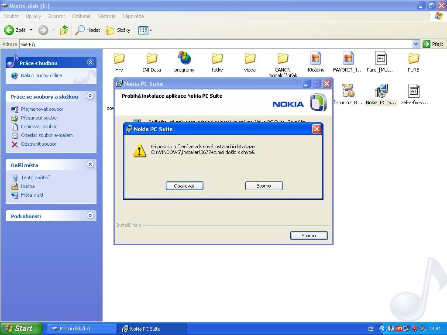Open the Nápověda menu

(x=133, y=16)
